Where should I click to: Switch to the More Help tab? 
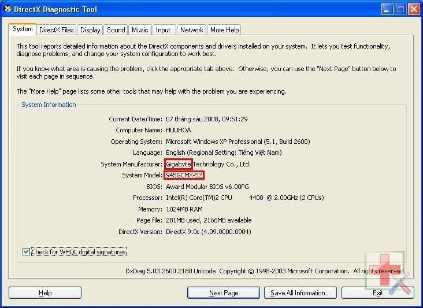(x=224, y=30)
